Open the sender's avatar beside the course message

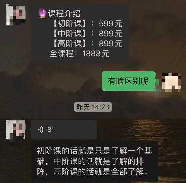tap(16, 15)
